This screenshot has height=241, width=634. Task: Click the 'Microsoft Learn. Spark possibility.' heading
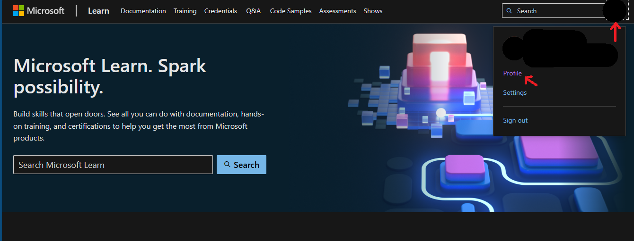point(110,76)
